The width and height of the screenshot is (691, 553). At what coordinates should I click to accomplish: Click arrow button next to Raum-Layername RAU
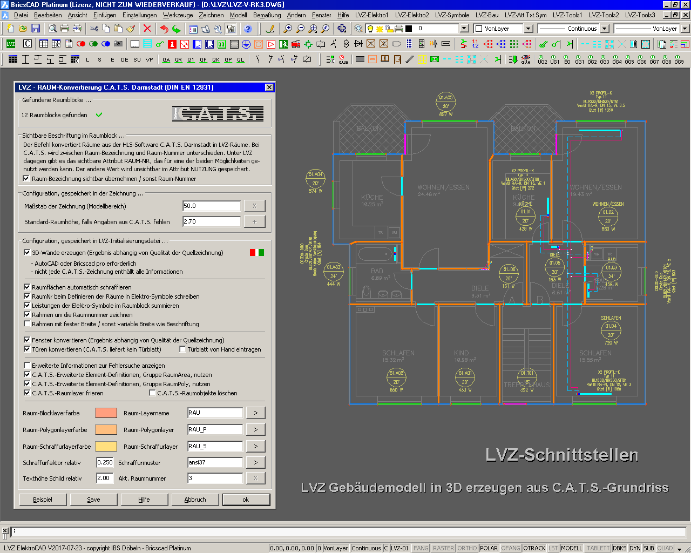point(255,413)
